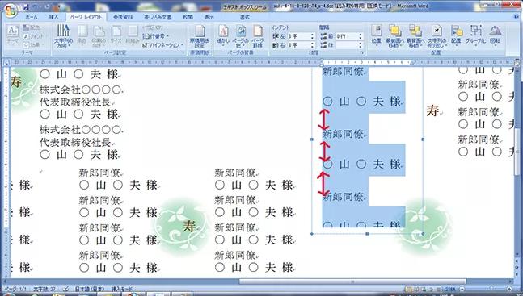Click the Watermark (透かし) icon
The height and width of the screenshot is (296, 523).
point(223,35)
